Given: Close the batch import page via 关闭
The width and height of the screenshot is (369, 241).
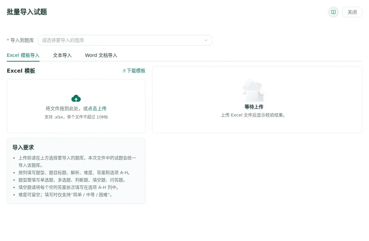Looking at the screenshot, I should point(352,12).
